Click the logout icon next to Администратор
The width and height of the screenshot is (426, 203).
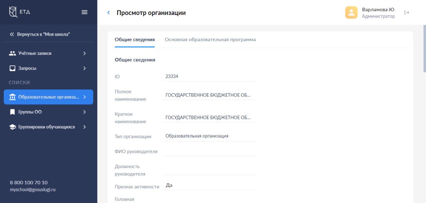pos(407,12)
